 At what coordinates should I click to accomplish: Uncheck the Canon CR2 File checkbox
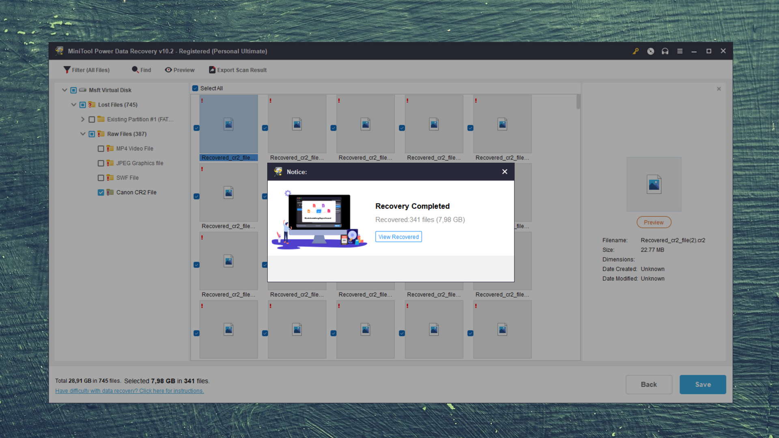click(101, 192)
